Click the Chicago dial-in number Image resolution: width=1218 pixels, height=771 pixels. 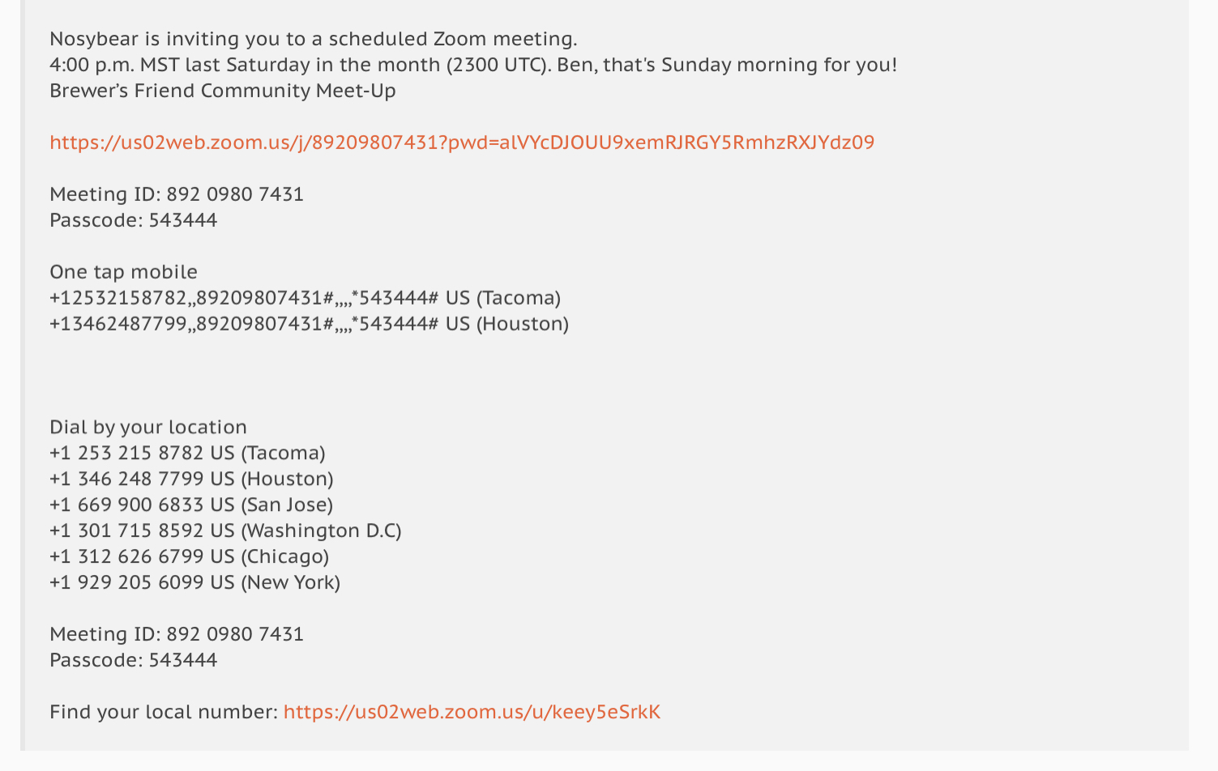(x=189, y=556)
